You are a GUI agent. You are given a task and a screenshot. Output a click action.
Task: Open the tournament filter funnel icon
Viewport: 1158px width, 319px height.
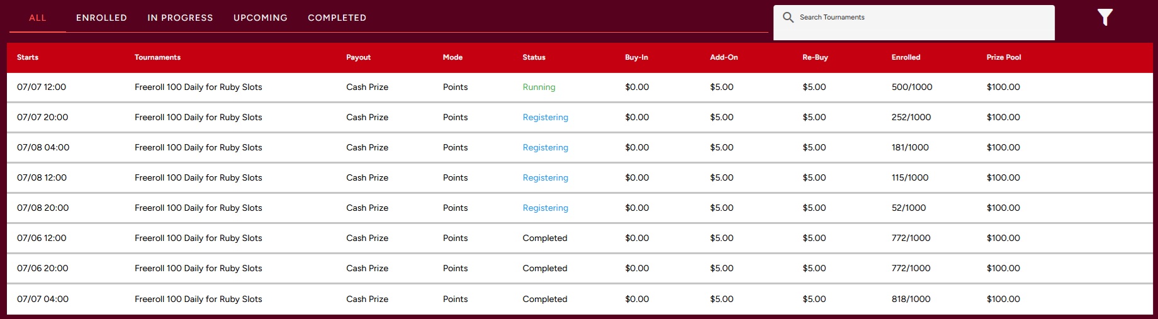click(x=1105, y=18)
